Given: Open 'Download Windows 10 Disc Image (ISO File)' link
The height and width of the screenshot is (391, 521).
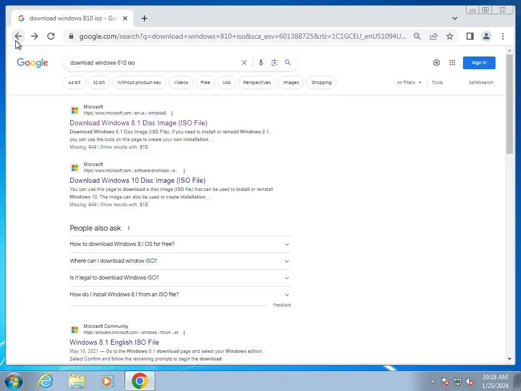Looking at the screenshot, I should coord(137,180).
